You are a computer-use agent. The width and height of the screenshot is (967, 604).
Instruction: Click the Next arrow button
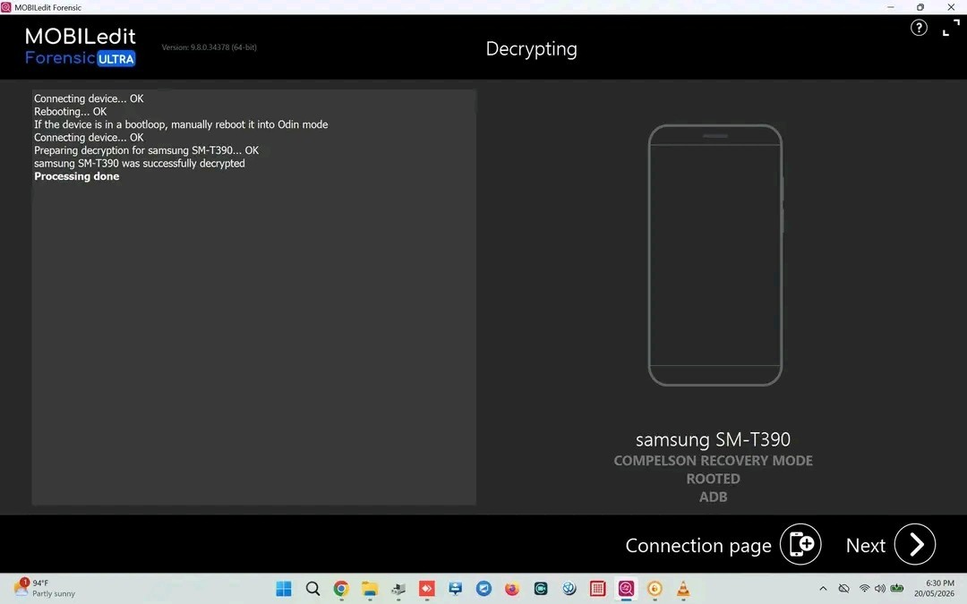[x=914, y=544]
